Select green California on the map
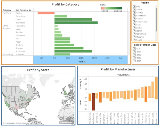160x126 pixels. click(x=7, y=104)
